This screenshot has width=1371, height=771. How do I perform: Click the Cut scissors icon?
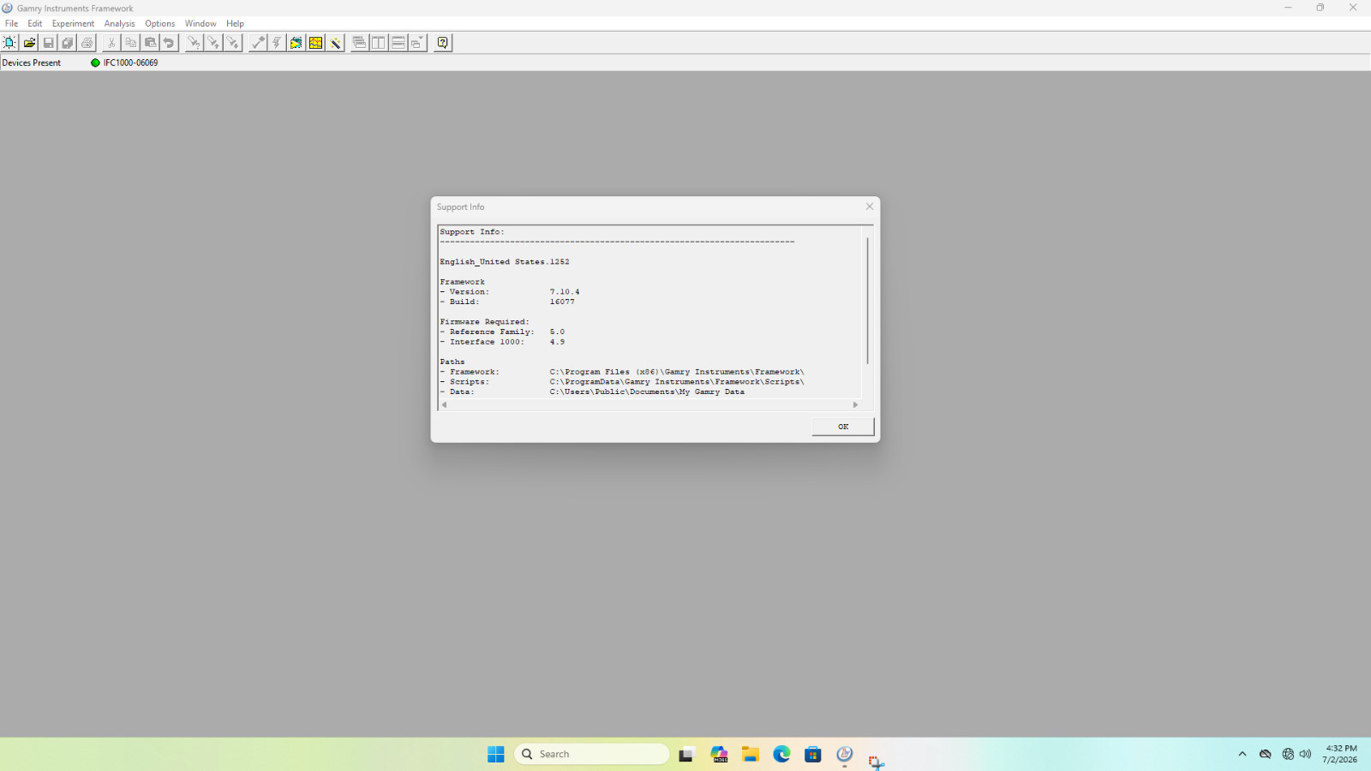click(x=111, y=43)
